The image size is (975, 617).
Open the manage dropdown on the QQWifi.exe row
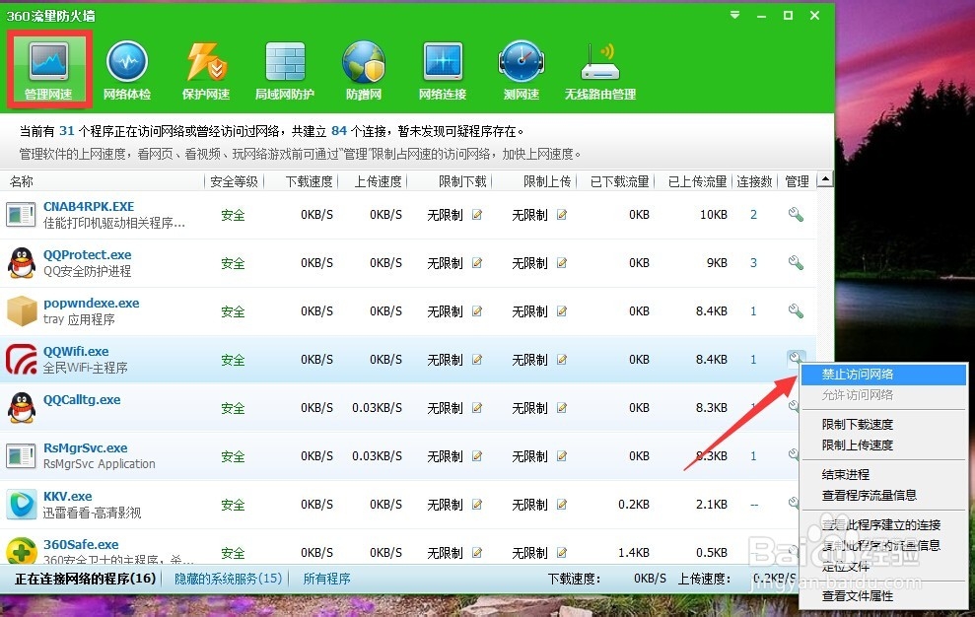coord(795,359)
